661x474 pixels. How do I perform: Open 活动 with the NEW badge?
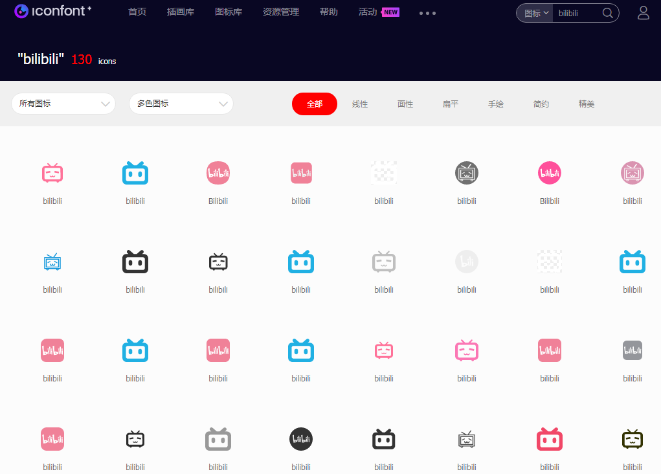click(x=379, y=12)
